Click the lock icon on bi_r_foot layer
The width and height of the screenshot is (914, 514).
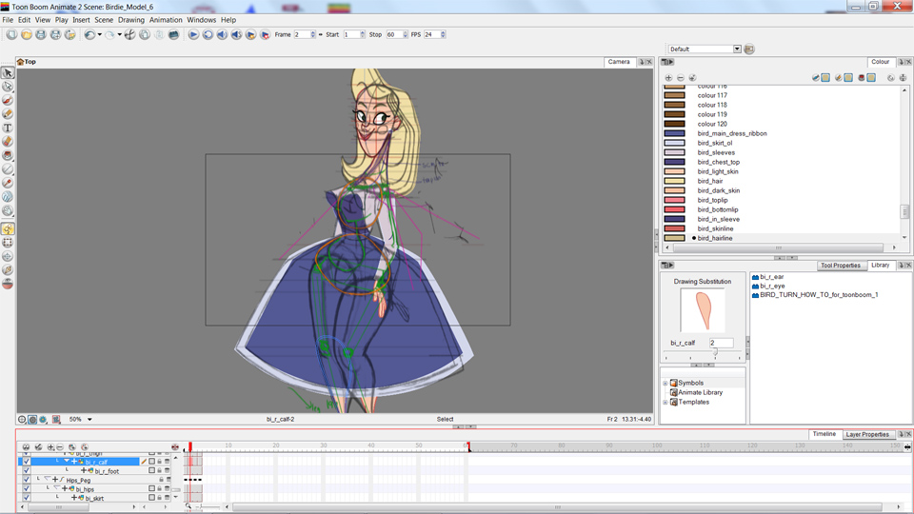pos(159,471)
